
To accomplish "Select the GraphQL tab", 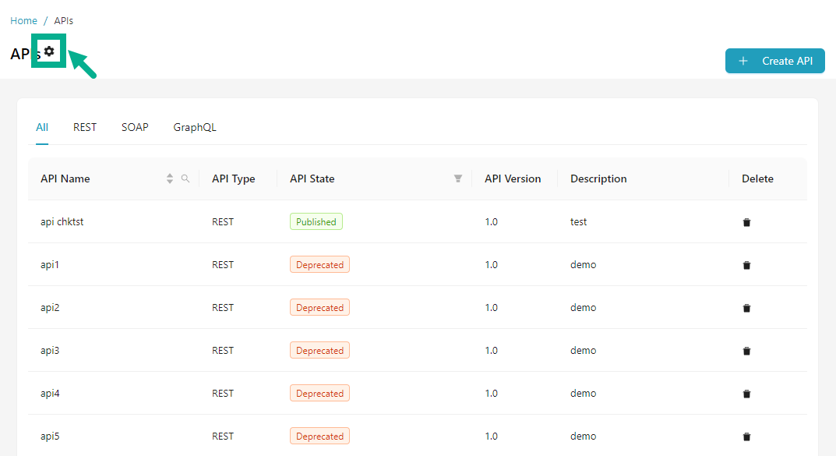I will click(x=195, y=127).
